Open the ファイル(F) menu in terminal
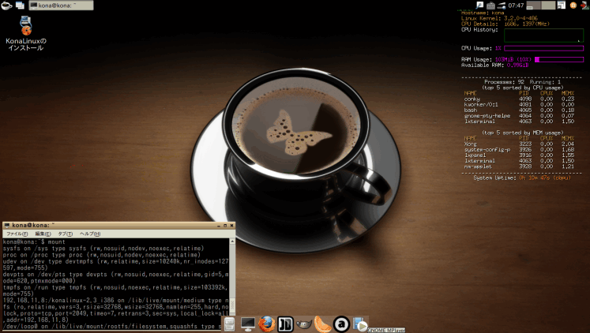The image size is (590, 333). click(x=17, y=234)
